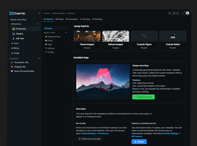Open the Billing section
Viewport: 197px width, 146px height.
(15, 48)
